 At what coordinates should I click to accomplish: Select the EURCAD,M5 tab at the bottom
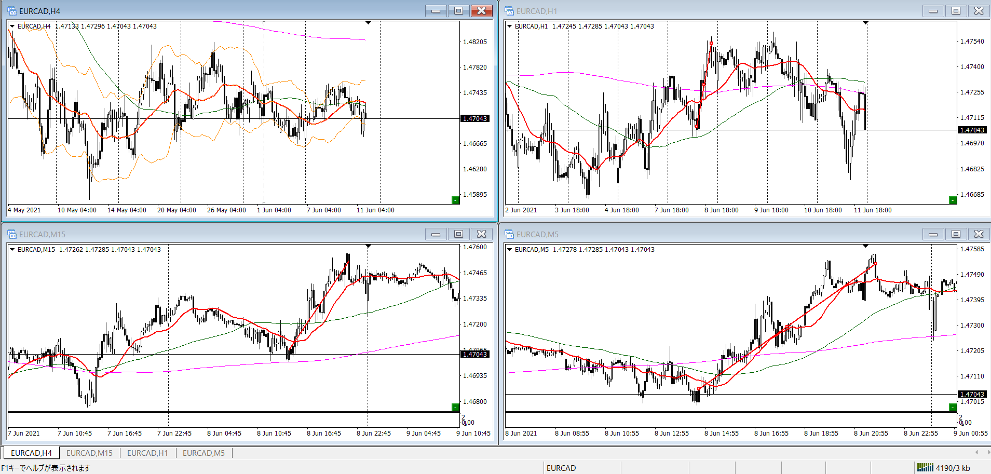203,453
